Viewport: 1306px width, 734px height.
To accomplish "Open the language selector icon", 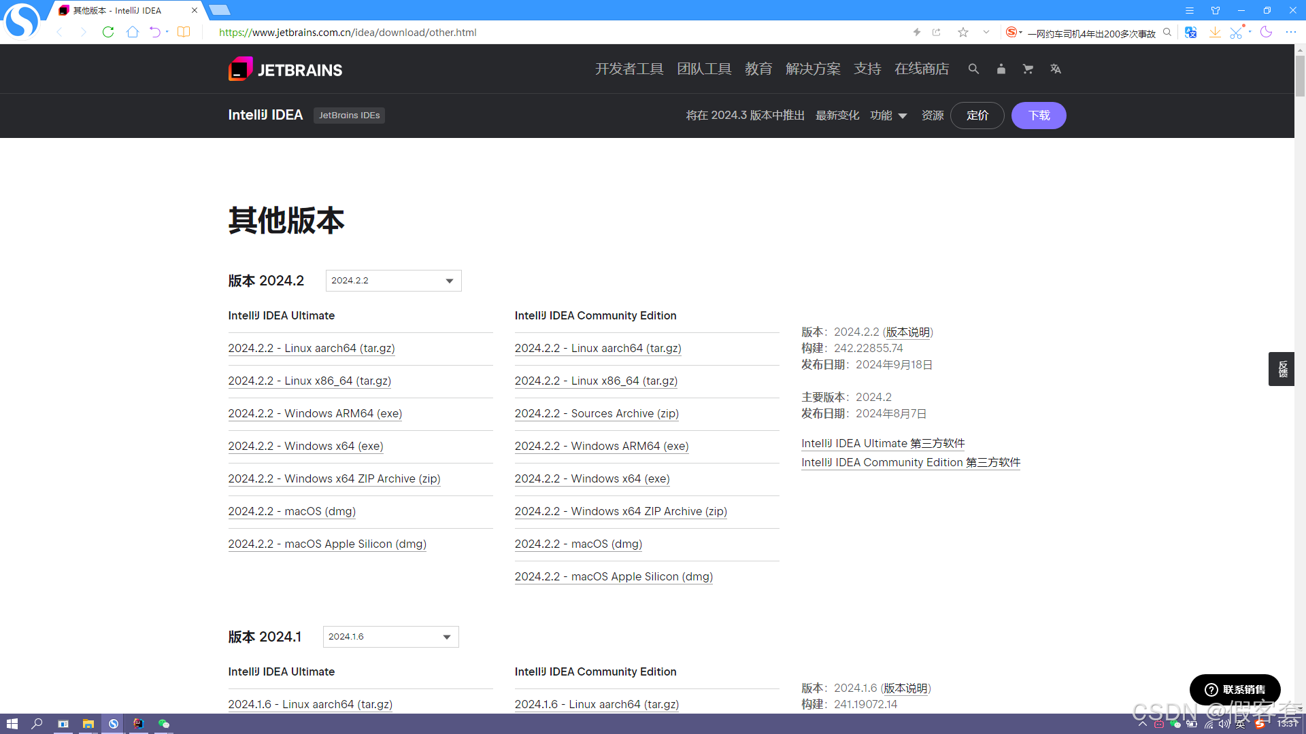I will (1055, 69).
